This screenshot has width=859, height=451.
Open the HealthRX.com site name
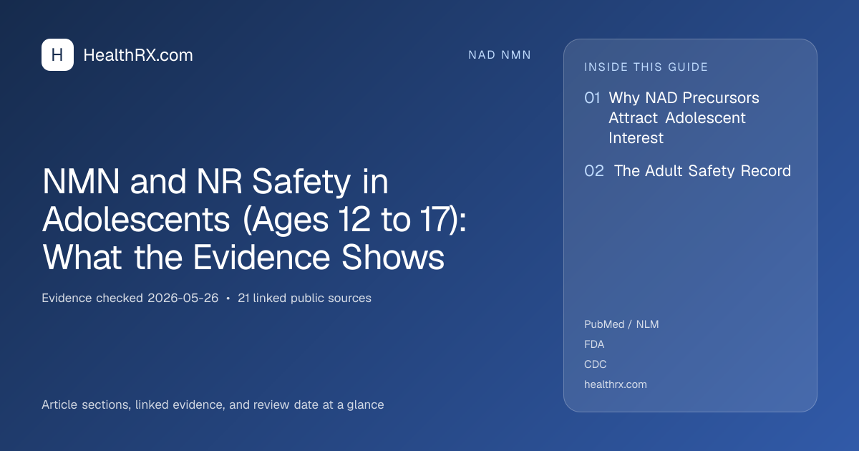138,55
